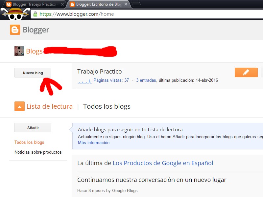Image resolution: width=263 pixels, height=197 pixels.
Task: Click the Blogger logo icon in the header
Action: point(15,30)
